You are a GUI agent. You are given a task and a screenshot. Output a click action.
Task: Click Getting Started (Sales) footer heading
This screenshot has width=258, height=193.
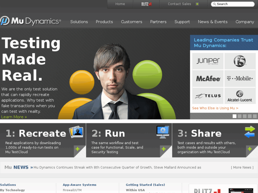pyautogui.click(x=146, y=185)
